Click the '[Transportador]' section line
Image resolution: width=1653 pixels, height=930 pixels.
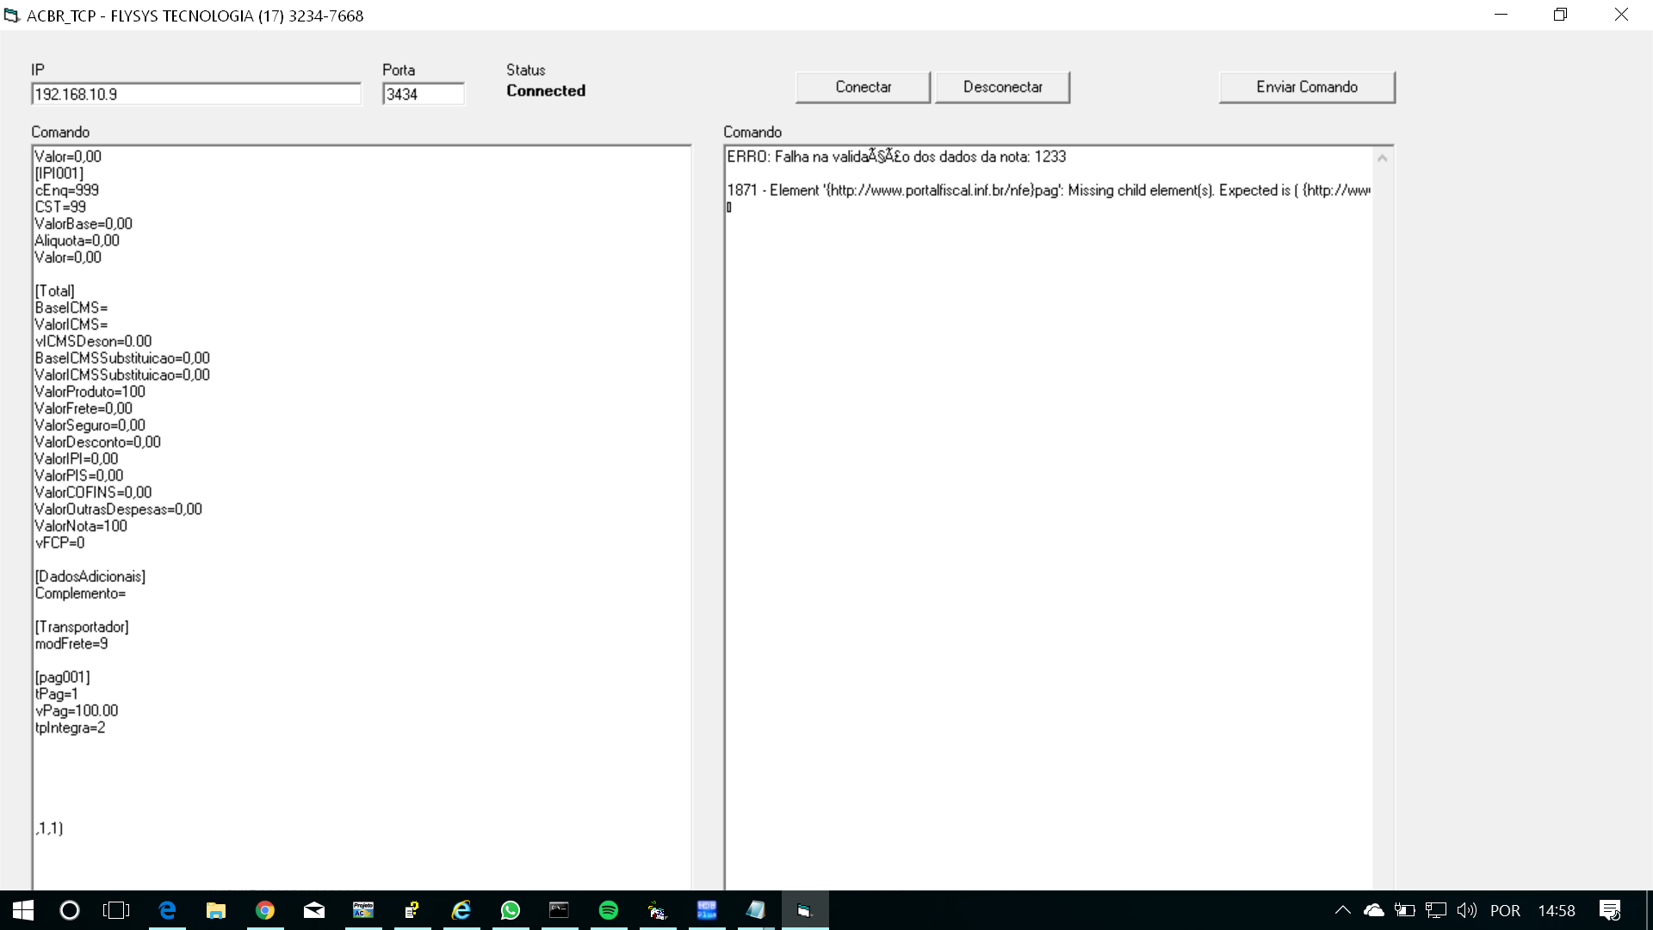[82, 627]
